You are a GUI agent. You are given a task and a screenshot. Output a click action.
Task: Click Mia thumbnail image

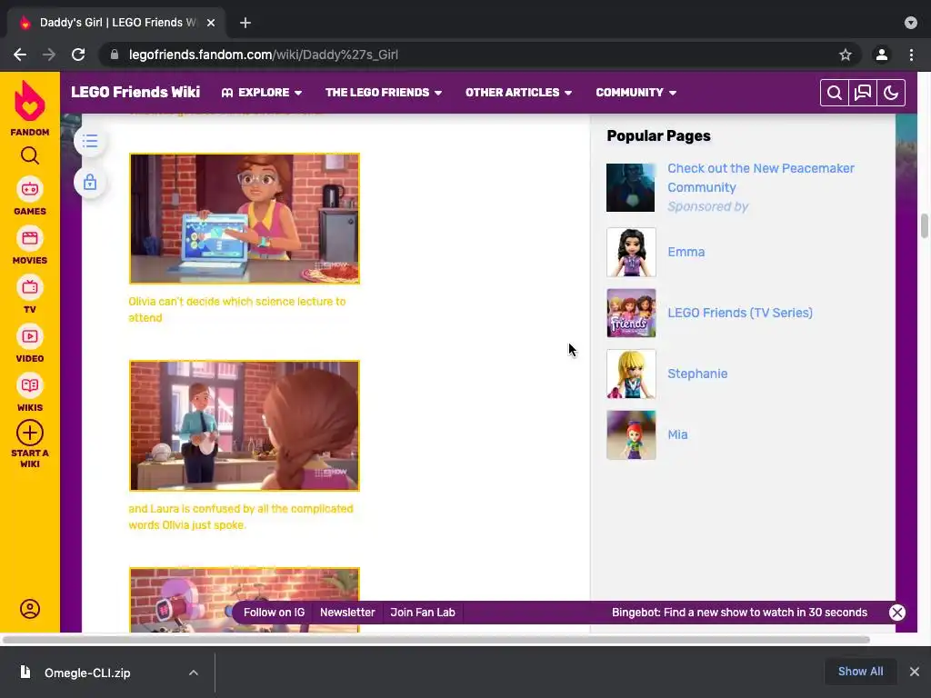pos(631,435)
